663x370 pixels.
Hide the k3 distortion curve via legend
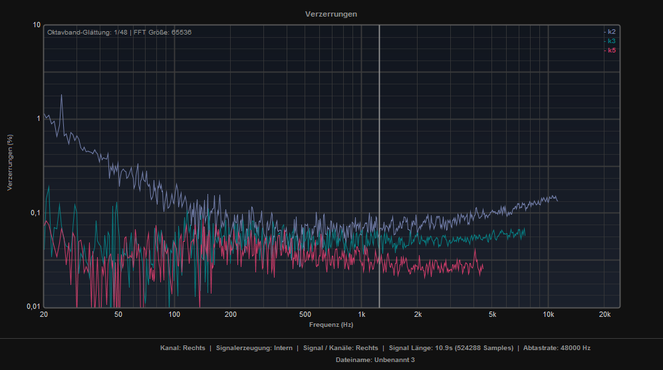[611, 41]
